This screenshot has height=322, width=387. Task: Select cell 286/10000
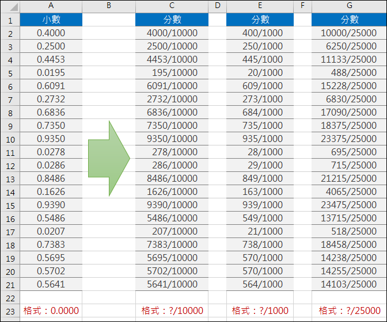172,165
